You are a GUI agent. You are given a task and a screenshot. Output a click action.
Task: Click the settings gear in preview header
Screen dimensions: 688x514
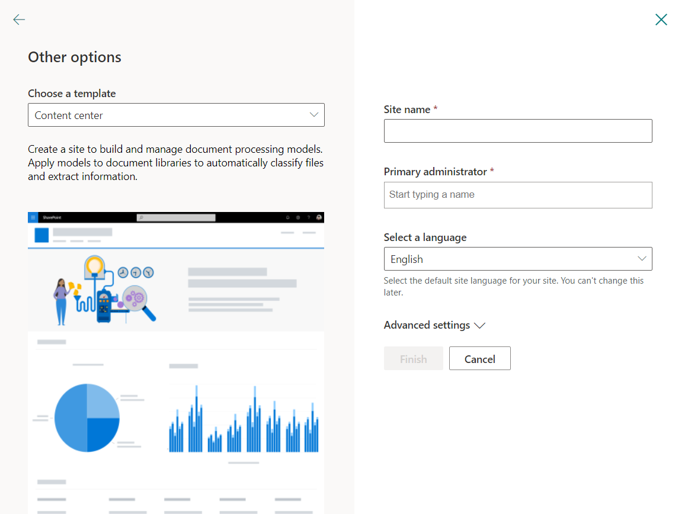(x=298, y=217)
